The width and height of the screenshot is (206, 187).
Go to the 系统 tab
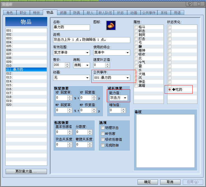pyautogui.click(x=164, y=13)
